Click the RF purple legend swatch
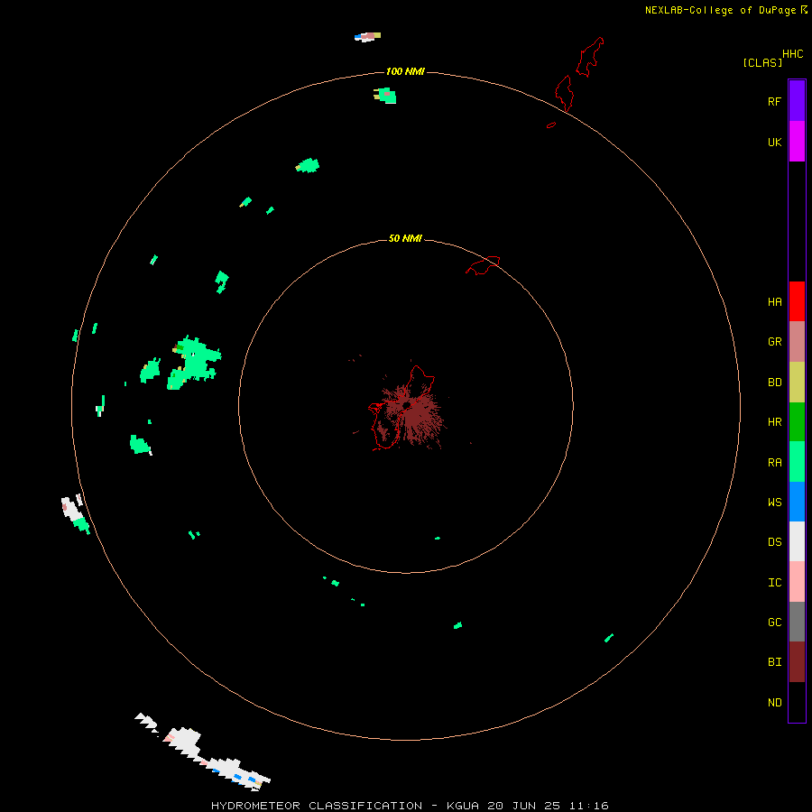This screenshot has height=812, width=812. (797, 101)
